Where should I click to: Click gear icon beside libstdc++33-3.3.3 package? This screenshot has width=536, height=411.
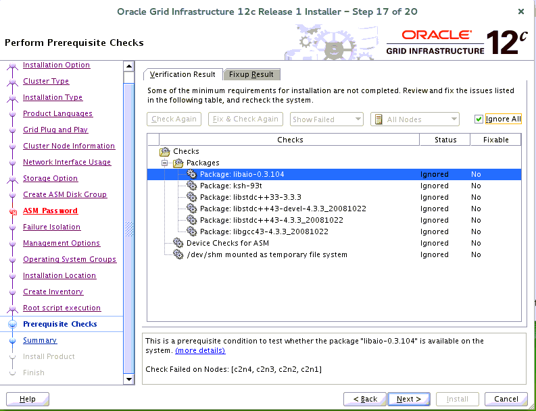tap(192, 197)
